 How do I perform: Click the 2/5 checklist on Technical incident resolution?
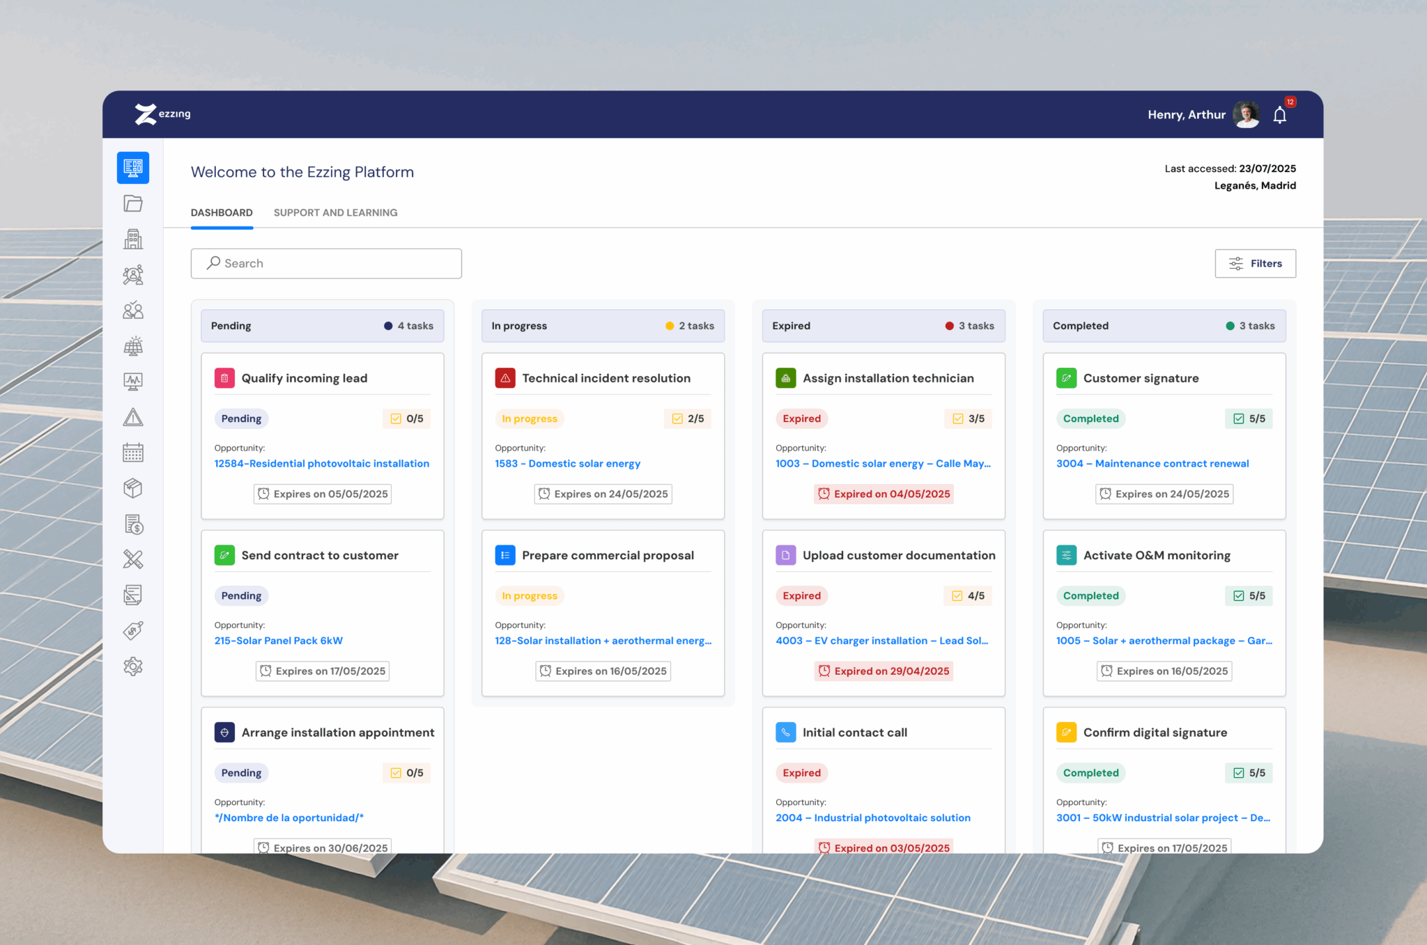688,419
